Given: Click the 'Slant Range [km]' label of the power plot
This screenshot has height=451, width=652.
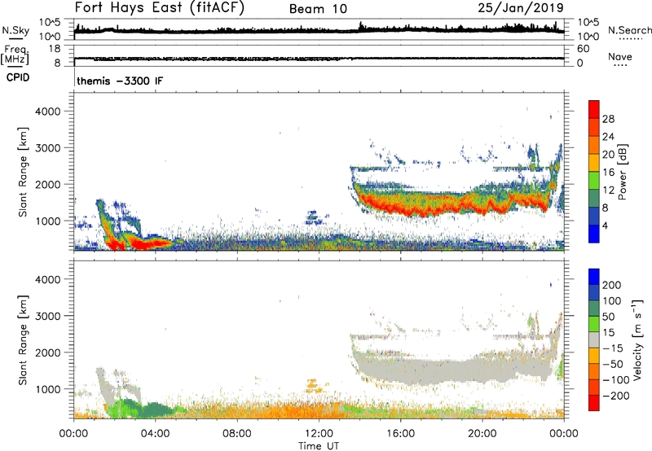Looking at the screenshot, I should pyautogui.click(x=23, y=172).
